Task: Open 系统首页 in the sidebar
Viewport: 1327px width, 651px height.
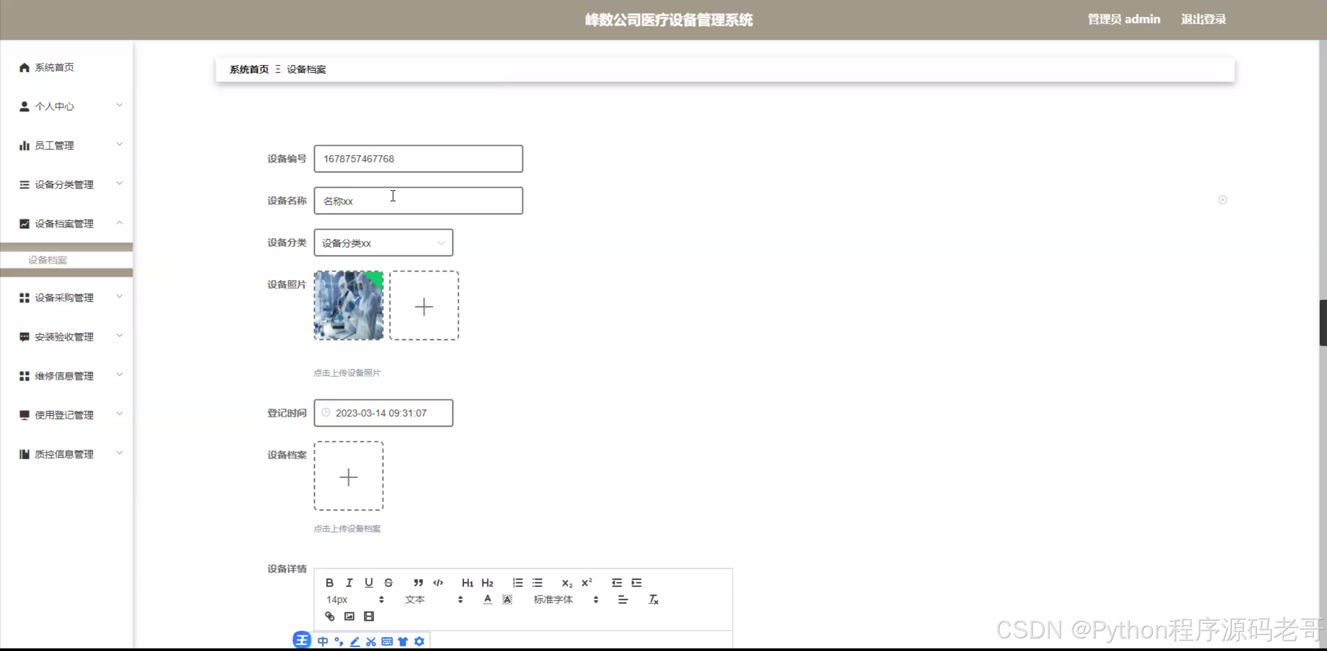Action: [x=54, y=67]
